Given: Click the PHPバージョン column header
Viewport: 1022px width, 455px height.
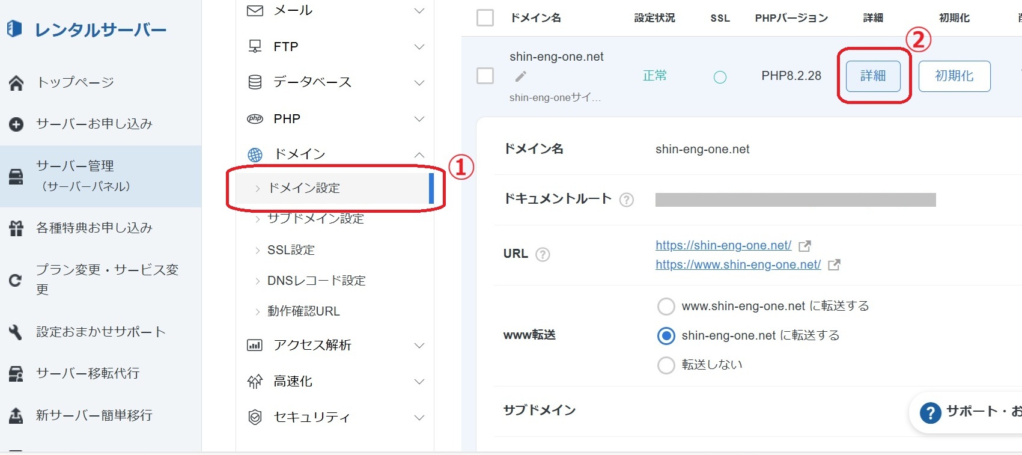Looking at the screenshot, I should (791, 18).
